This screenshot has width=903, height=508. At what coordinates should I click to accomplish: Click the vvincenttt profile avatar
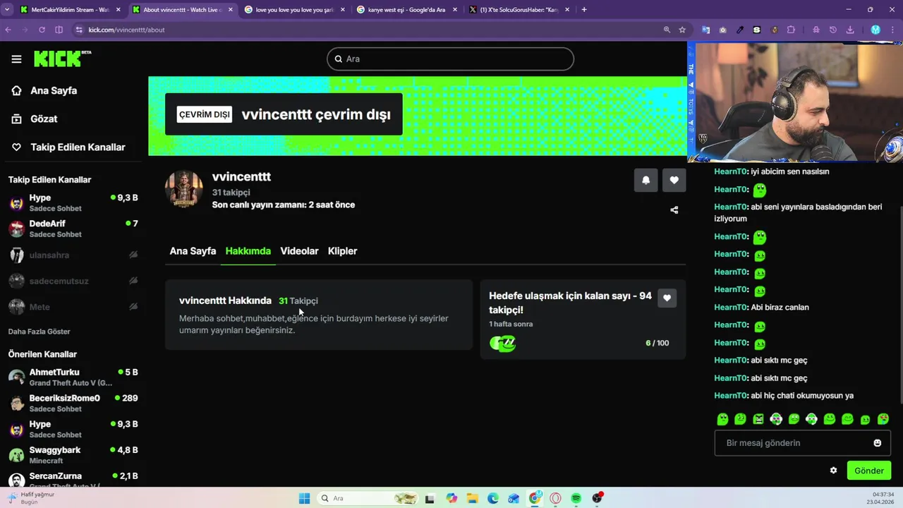click(x=183, y=188)
